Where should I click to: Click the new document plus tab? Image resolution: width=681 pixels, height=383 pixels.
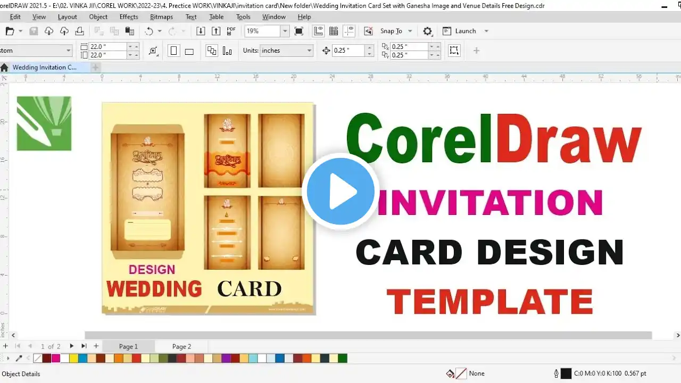tap(95, 68)
